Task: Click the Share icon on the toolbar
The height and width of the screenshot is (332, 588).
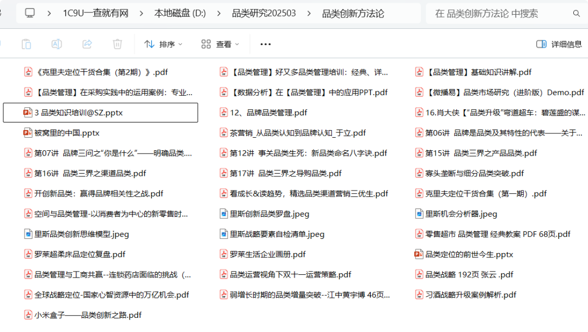Action: 87,45
